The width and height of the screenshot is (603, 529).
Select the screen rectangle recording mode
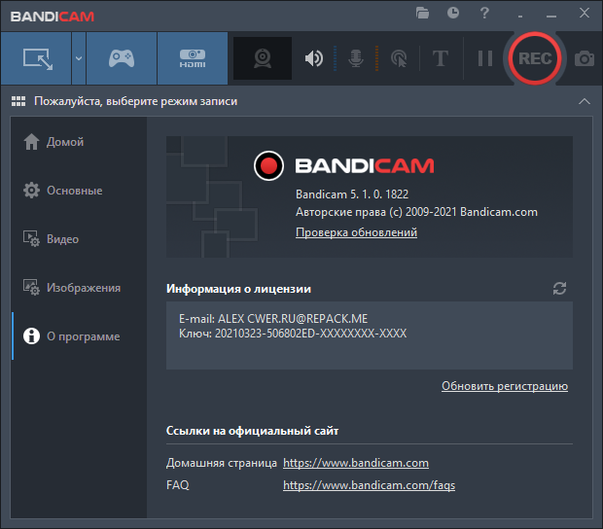click(x=36, y=58)
